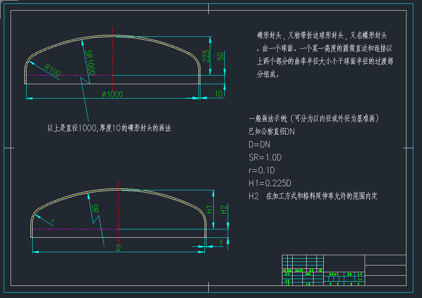Select the lowercase r knuckle radius label

53,222
